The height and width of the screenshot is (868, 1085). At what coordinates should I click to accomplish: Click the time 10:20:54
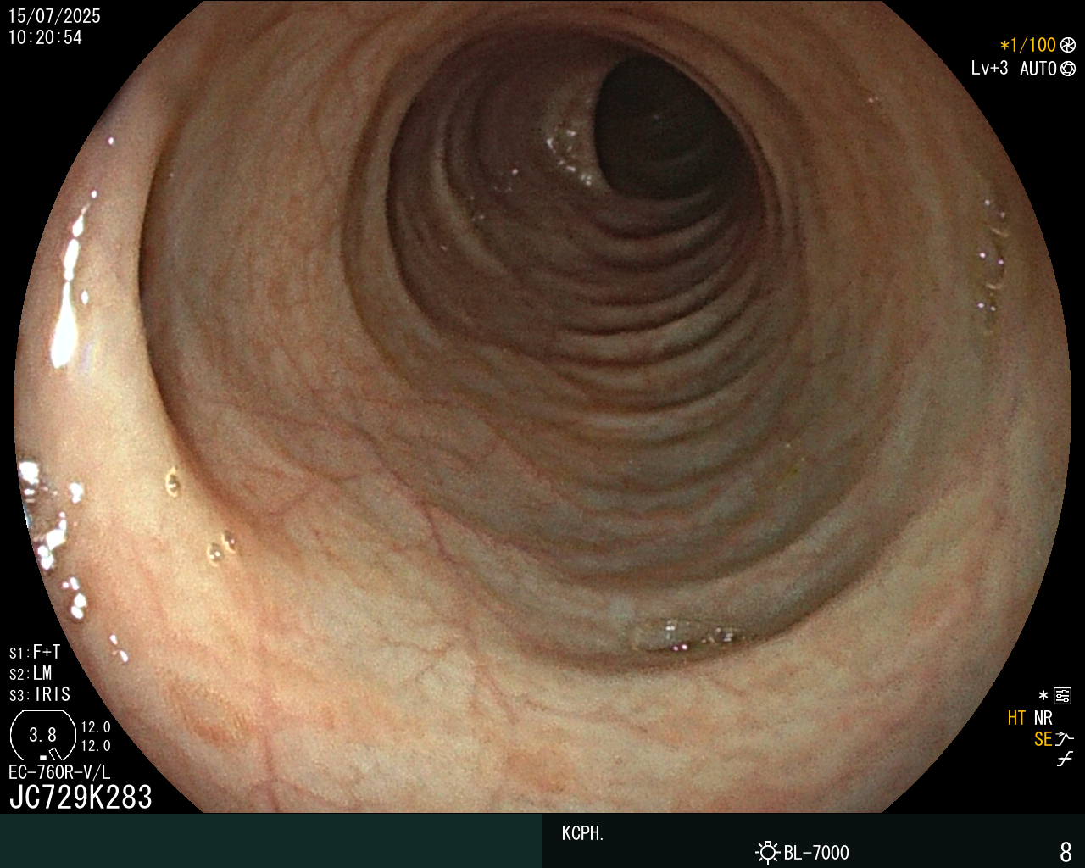coord(45,37)
